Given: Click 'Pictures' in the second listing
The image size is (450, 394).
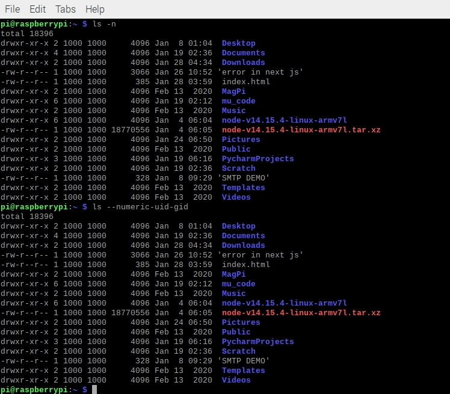Looking at the screenshot, I should pos(241,322).
